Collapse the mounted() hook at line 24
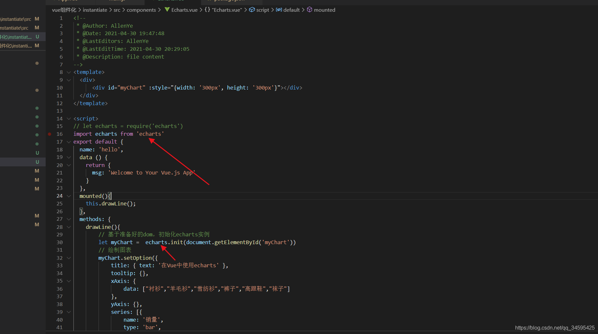This screenshot has height=334, width=598. click(69, 196)
